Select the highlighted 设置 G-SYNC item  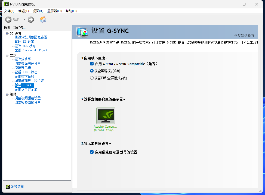click(24, 85)
